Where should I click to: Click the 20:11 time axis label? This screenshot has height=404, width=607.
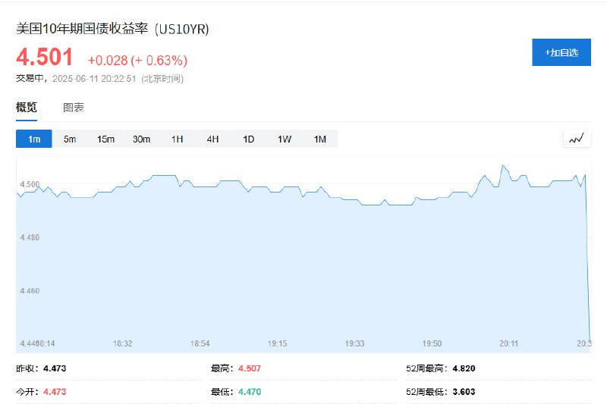click(x=508, y=343)
